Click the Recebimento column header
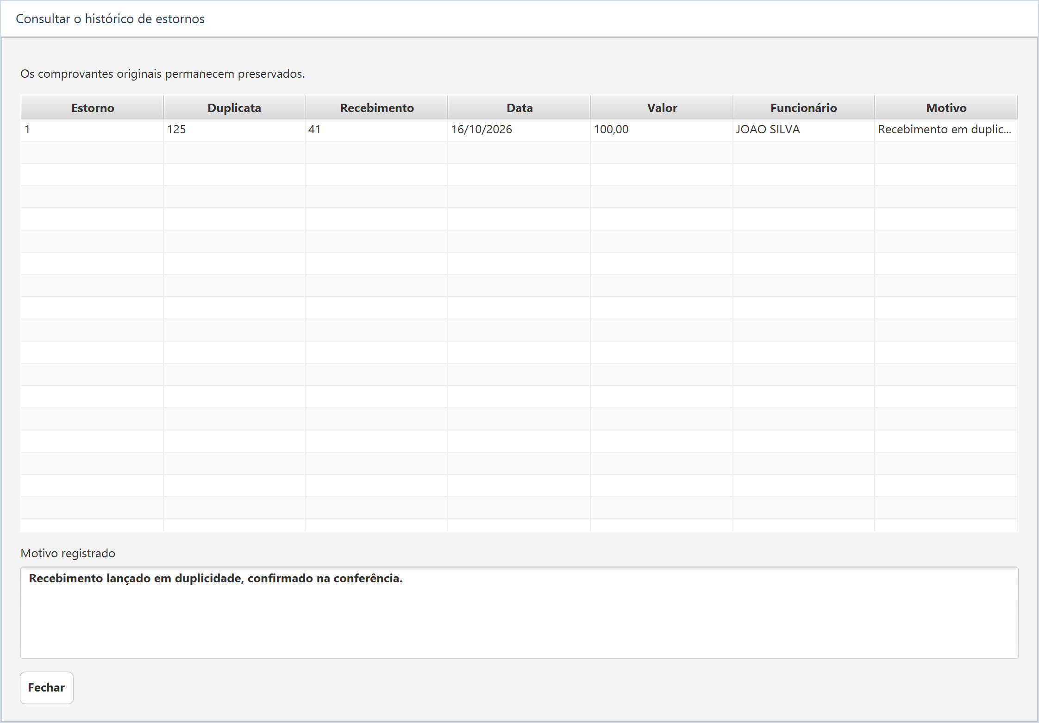Viewport: 1039px width, 723px height. [x=376, y=107]
